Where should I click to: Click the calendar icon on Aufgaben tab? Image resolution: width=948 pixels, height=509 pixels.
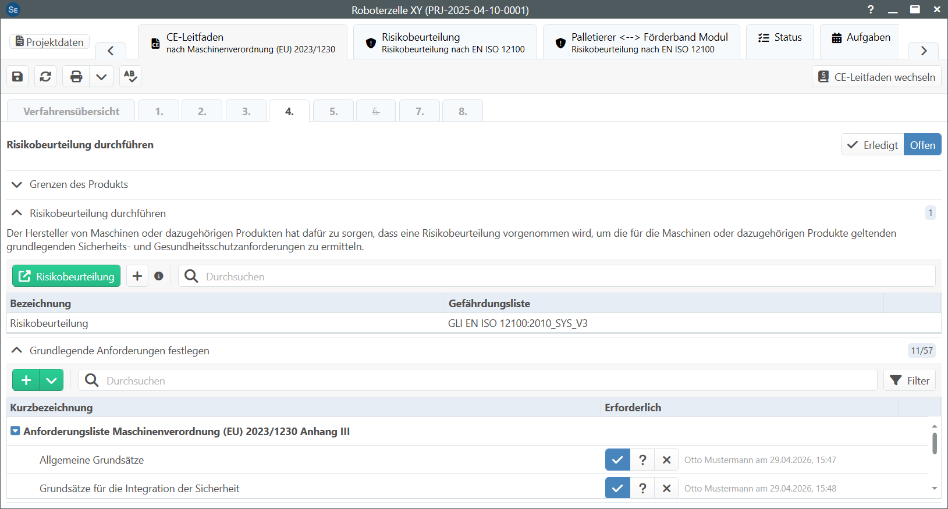click(x=837, y=38)
